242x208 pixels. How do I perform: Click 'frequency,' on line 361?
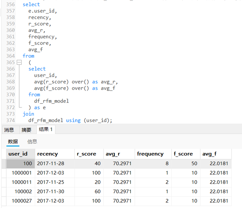click(43, 37)
